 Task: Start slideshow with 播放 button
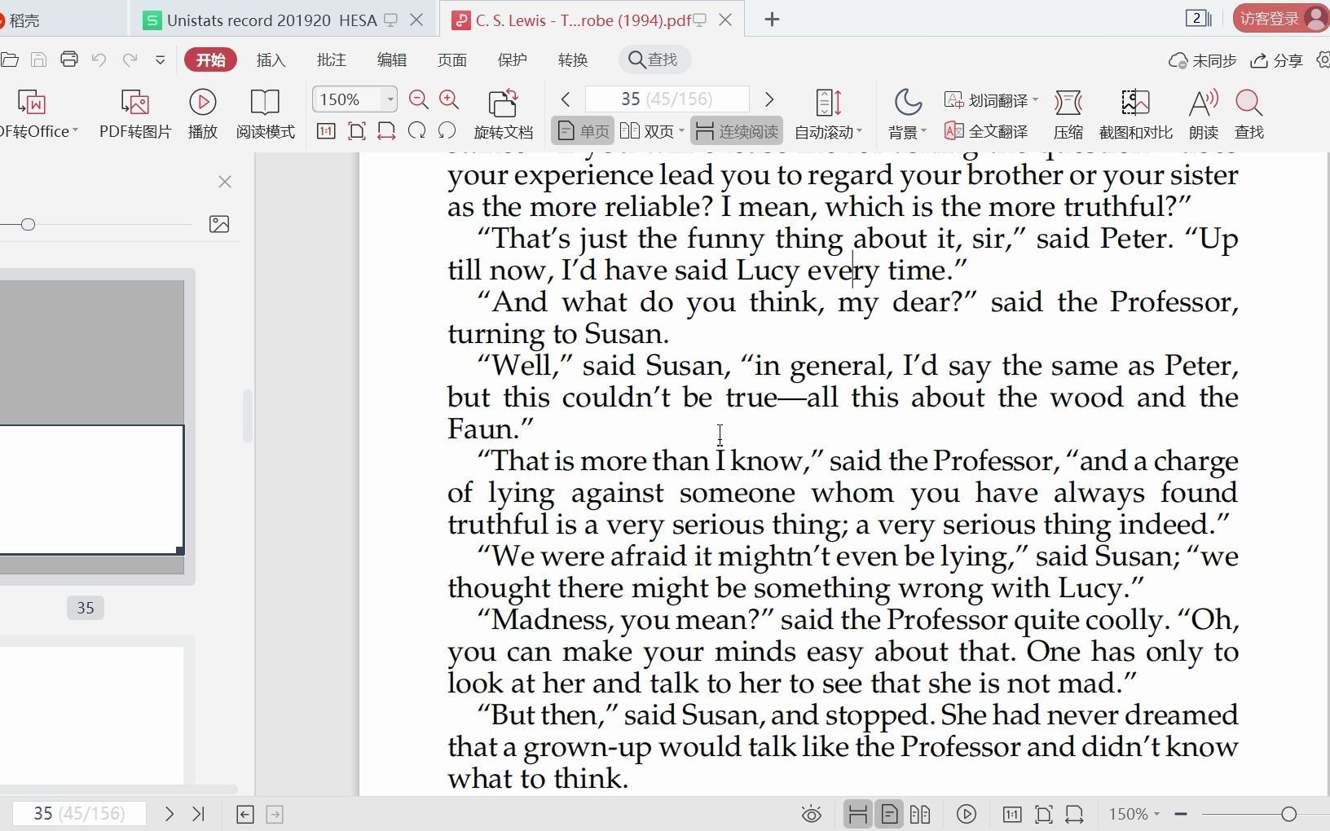click(x=203, y=114)
